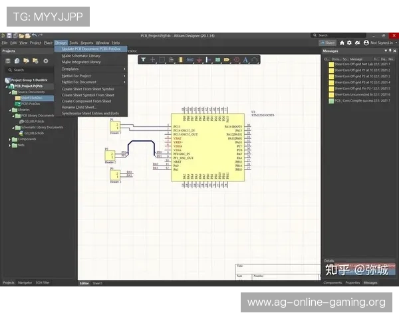This screenshot has height=319, width=399.
Task: Click the first folder icon in the Projects panel toolbar
Action: [26, 60]
